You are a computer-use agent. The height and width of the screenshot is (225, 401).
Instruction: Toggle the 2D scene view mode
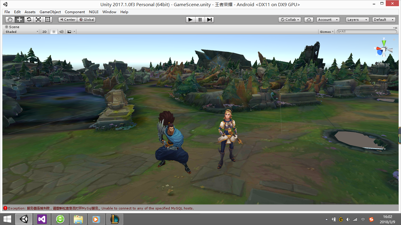point(44,32)
